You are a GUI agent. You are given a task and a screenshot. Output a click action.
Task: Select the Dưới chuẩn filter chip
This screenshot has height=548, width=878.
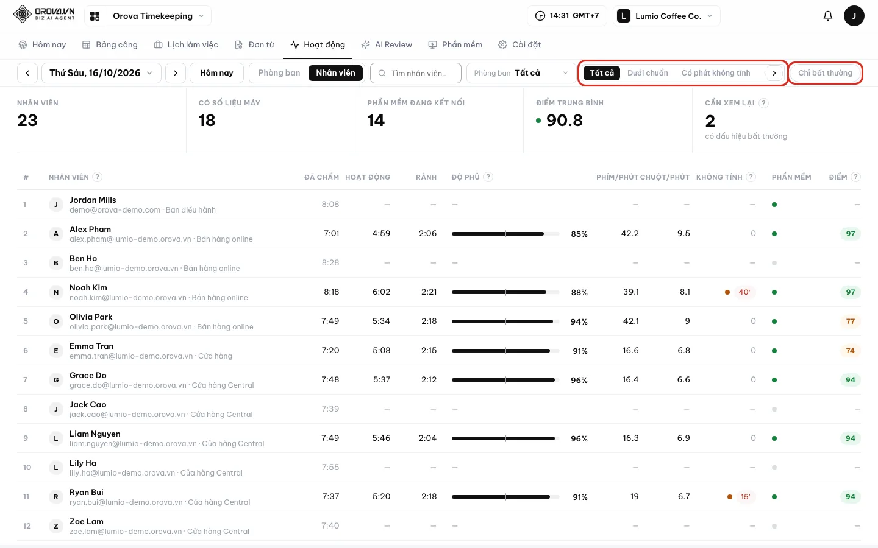(648, 73)
